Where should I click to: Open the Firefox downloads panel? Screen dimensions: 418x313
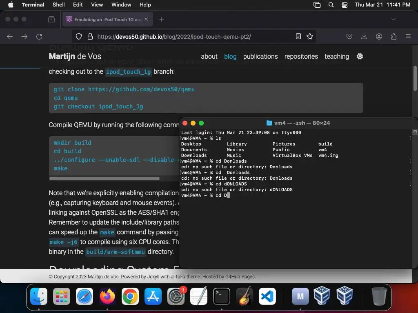364,36
